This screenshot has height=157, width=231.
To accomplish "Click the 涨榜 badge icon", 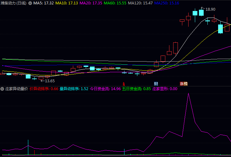I will tap(184, 84).
